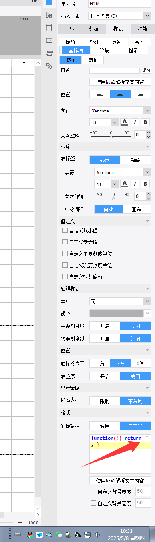Enable custom minimum value checkbox
Image resolution: width=155 pixels, height=542 pixels.
point(65,230)
